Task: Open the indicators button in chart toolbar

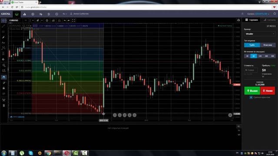Action: (53, 20)
